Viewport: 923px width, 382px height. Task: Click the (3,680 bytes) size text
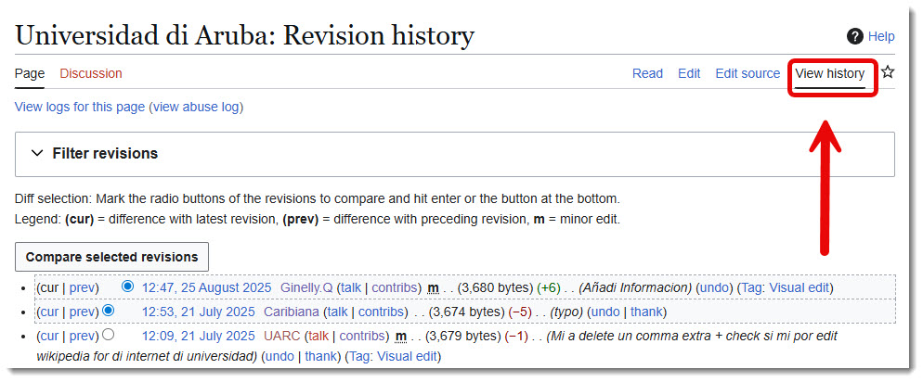pyautogui.click(x=495, y=288)
